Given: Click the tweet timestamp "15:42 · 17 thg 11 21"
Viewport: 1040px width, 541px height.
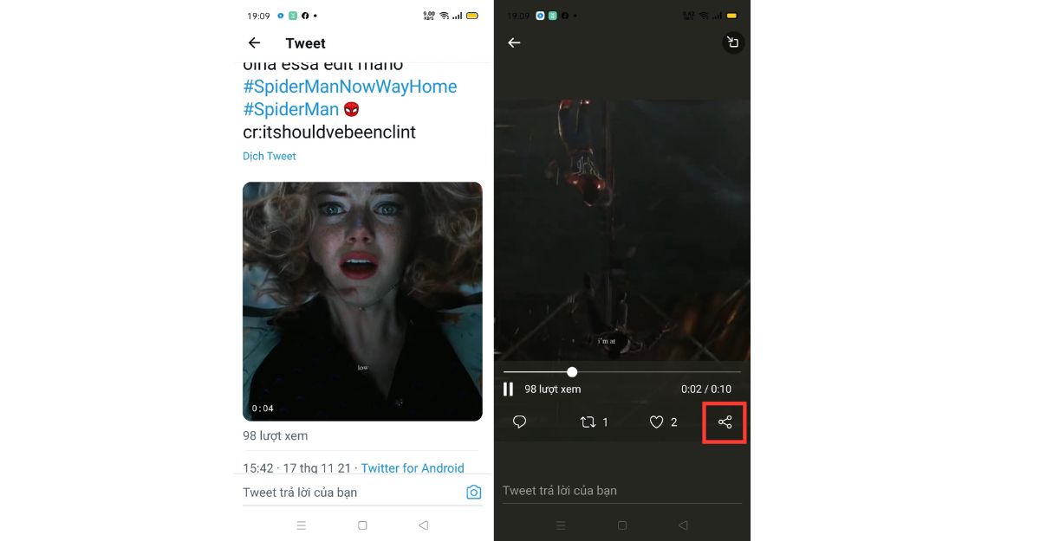Looking at the screenshot, I should pos(296,468).
